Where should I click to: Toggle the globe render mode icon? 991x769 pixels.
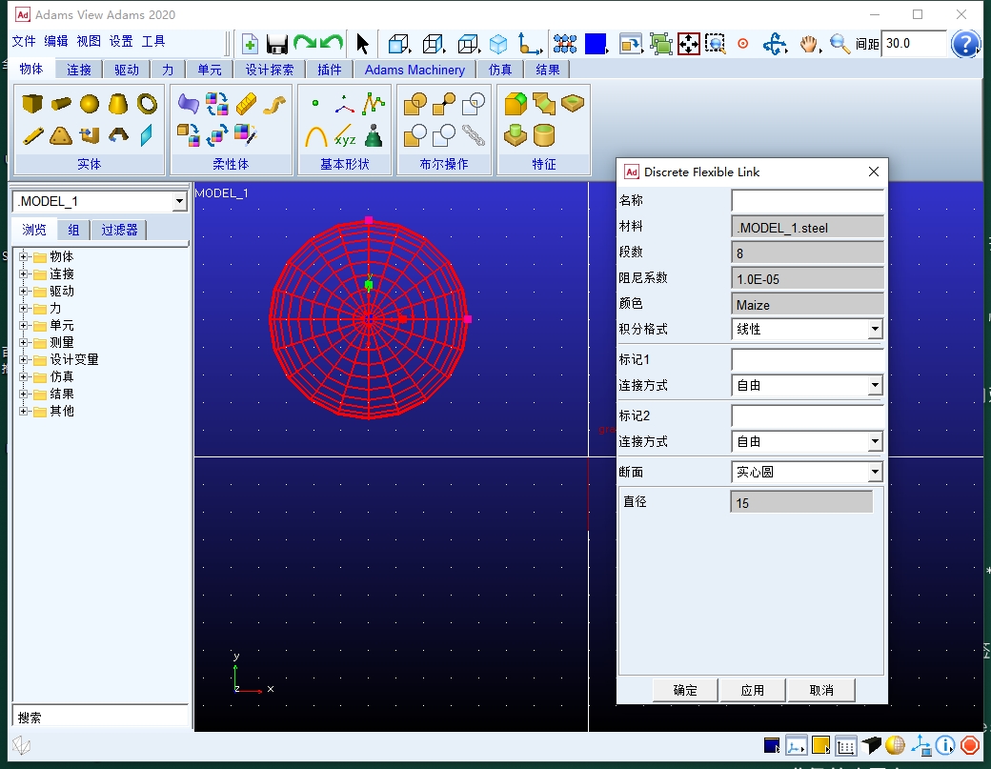[895, 745]
